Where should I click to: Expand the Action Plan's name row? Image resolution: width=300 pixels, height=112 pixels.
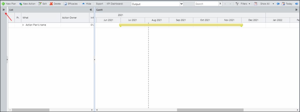23,25
